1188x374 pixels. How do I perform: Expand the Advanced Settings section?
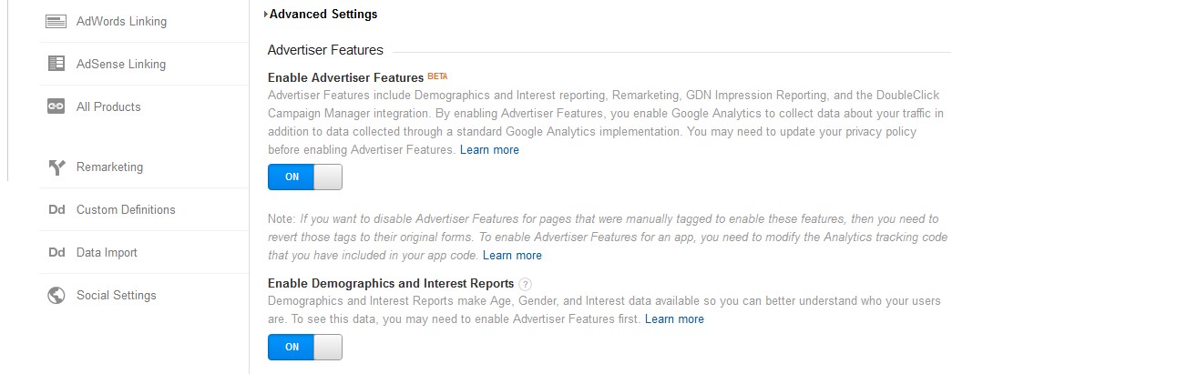[x=321, y=15]
